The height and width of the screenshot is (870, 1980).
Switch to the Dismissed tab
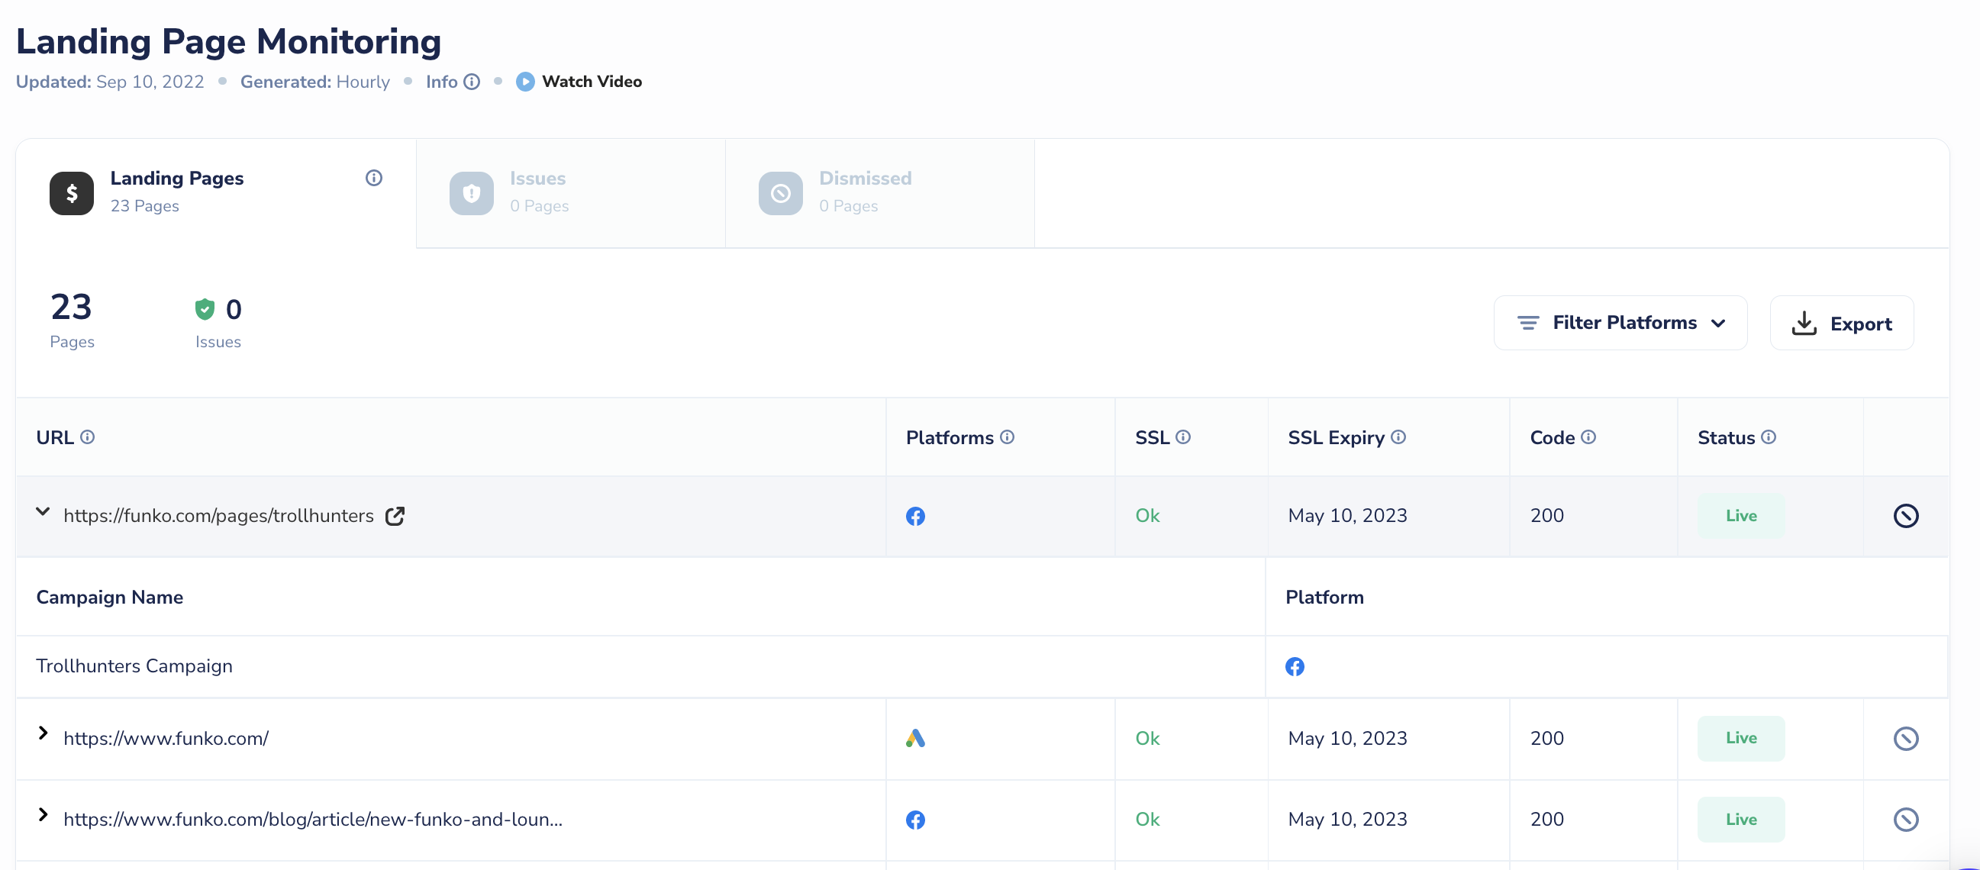click(x=879, y=193)
